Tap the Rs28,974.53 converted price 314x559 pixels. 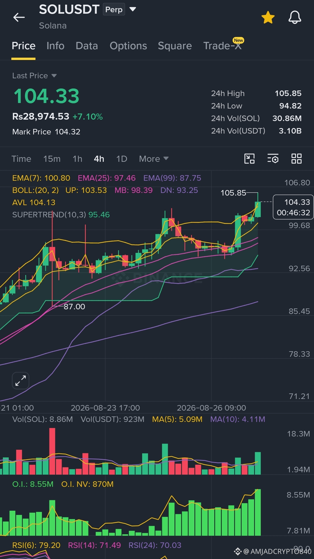pos(41,116)
